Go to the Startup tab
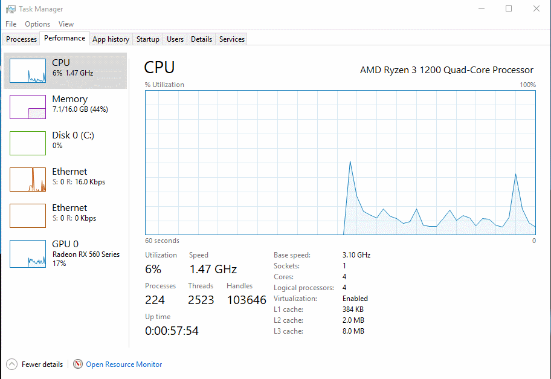The image size is (551, 379). 147,39
